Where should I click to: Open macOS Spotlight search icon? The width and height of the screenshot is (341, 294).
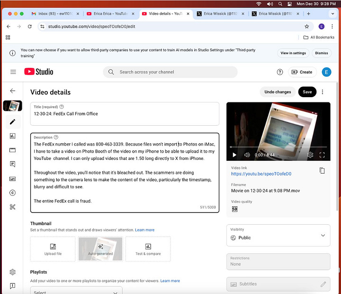click(x=280, y=4)
